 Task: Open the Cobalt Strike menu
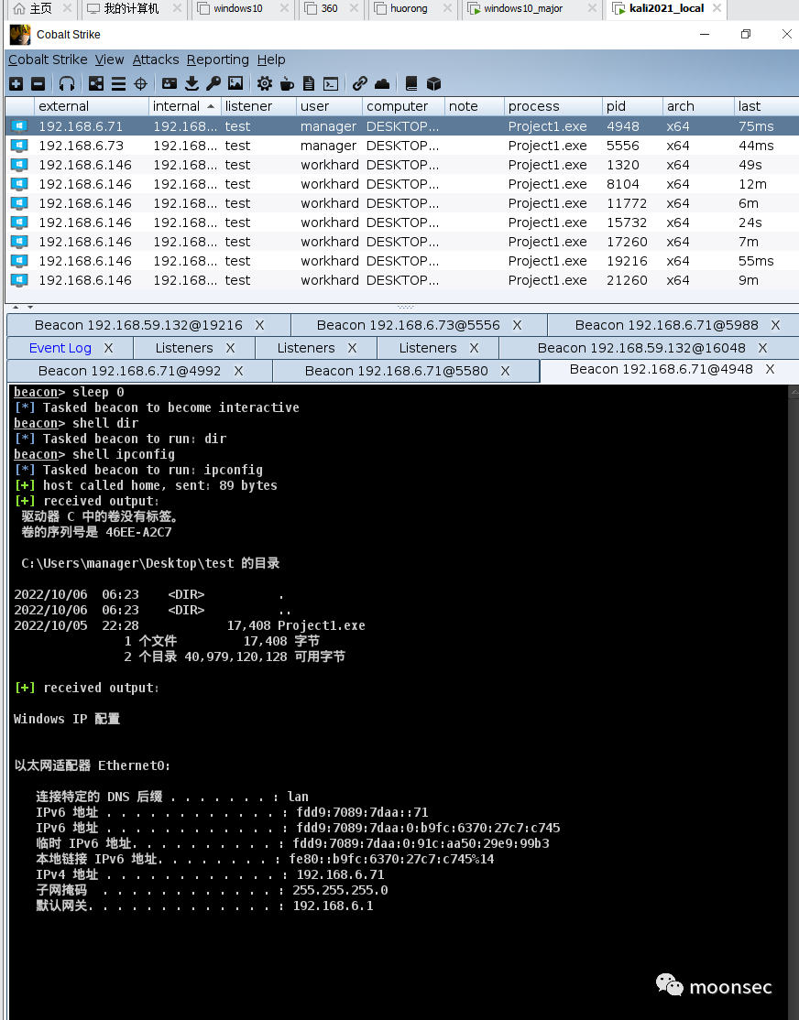(x=48, y=60)
